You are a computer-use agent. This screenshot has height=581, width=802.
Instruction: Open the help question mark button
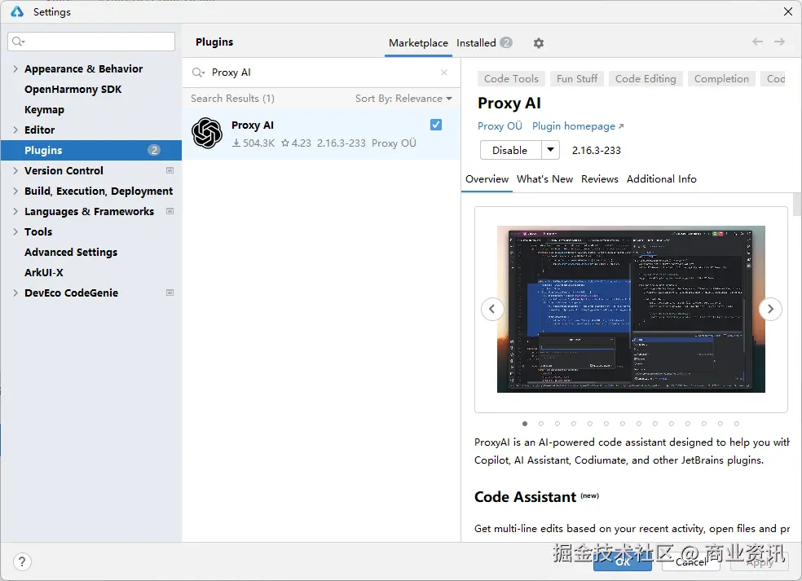[22, 561]
